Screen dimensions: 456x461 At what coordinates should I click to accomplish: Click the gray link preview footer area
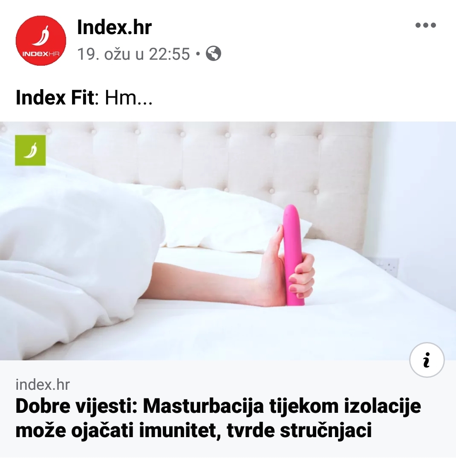[x=228, y=409]
